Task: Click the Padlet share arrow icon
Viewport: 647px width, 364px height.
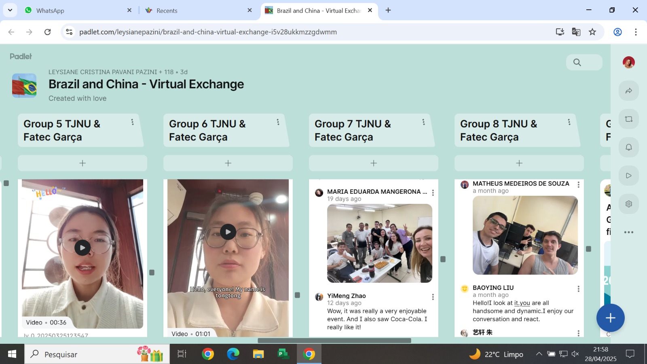Action: point(628,91)
